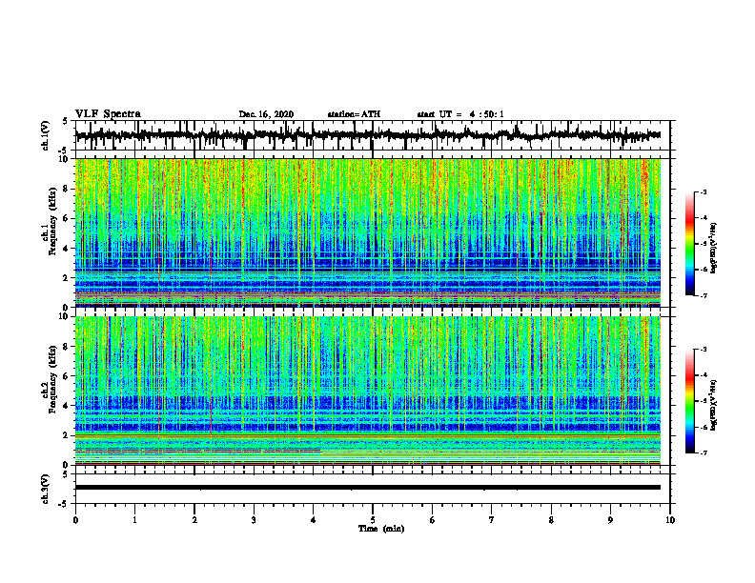Click the 'ch.3(V)' axis label
The width and height of the screenshot is (755, 583).
[x=46, y=489]
